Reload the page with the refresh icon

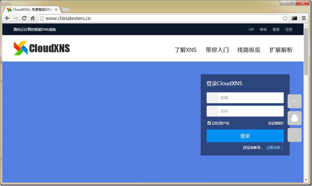tap(24, 18)
